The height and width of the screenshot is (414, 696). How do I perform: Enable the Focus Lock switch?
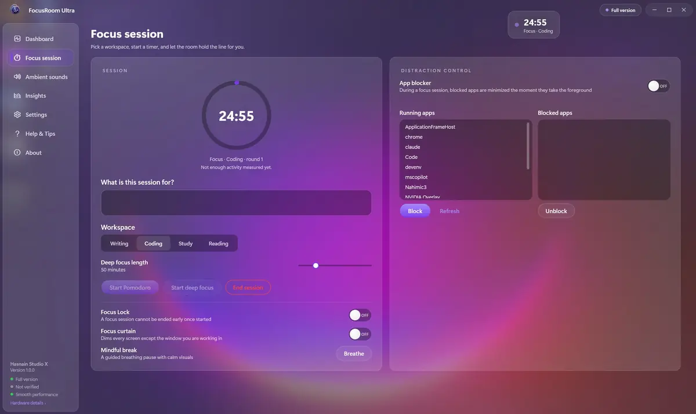coord(360,315)
